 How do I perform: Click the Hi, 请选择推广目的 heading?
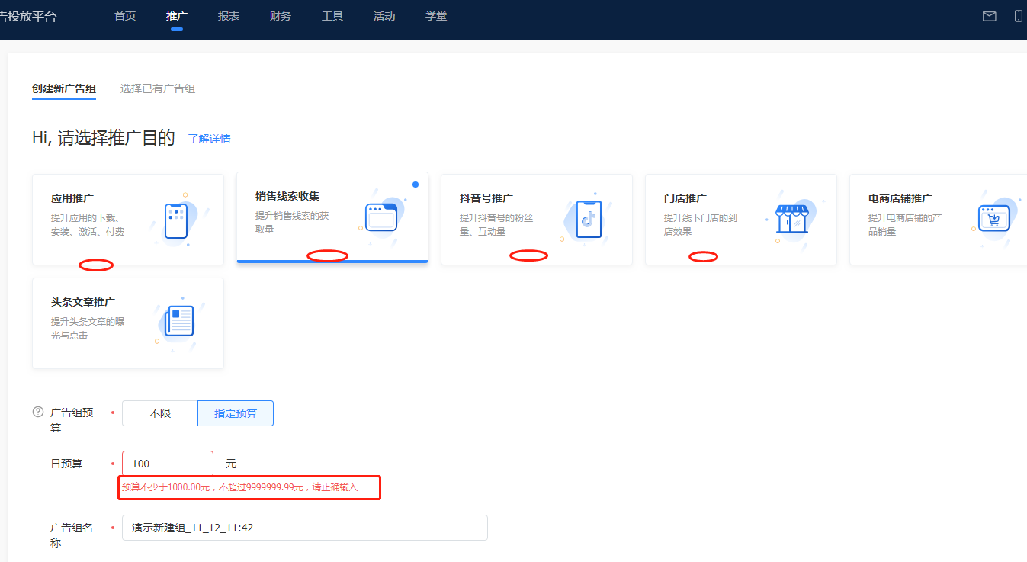pos(104,138)
